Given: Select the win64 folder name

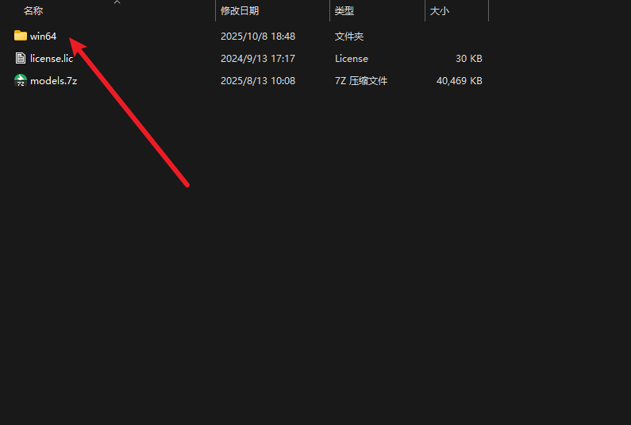Looking at the screenshot, I should click(43, 37).
